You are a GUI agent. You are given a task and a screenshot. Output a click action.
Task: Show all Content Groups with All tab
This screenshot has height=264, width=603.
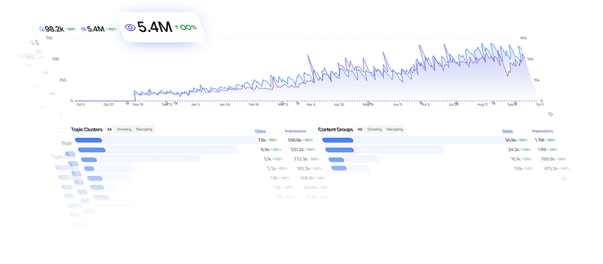click(360, 129)
